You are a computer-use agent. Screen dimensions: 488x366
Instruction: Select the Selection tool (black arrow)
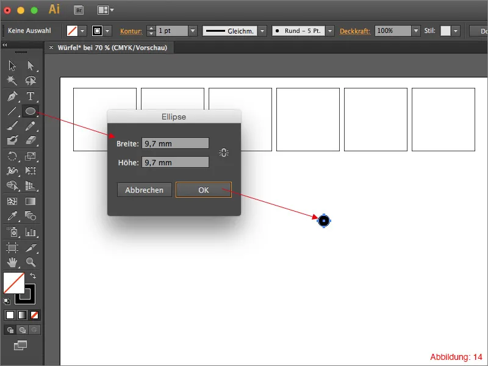coord(12,66)
